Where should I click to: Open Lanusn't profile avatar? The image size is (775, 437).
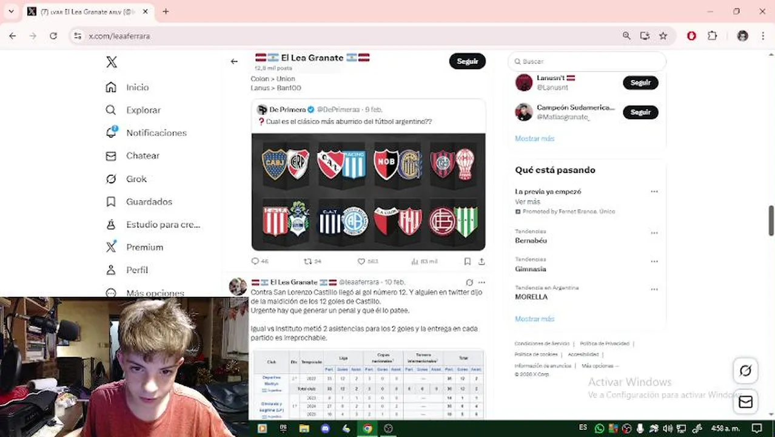tap(524, 83)
